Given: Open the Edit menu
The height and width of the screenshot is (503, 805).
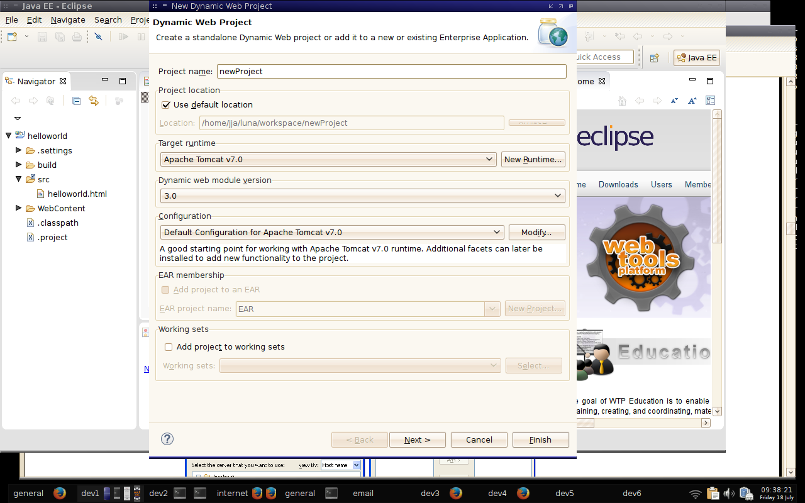Looking at the screenshot, I should click(x=34, y=20).
